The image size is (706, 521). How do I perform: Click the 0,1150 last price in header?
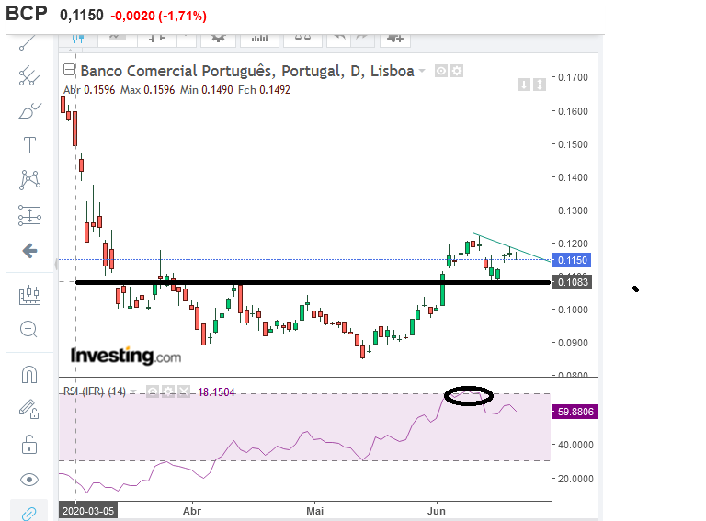[82, 16]
